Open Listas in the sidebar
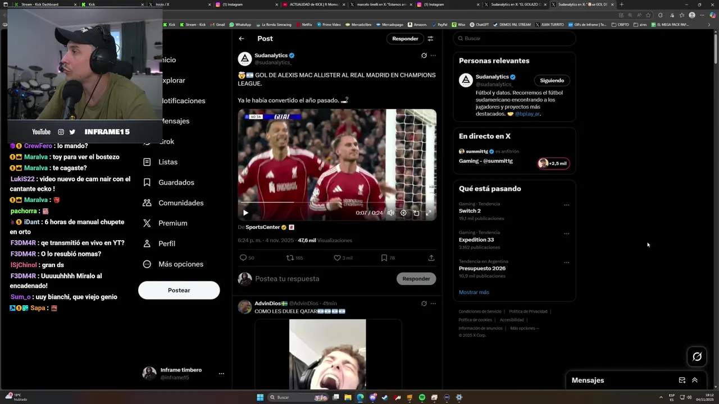The image size is (719, 404). coord(161,162)
